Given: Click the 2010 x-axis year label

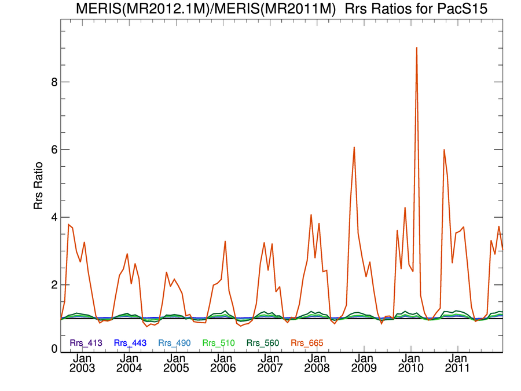Looking at the screenshot, I should [410, 368].
